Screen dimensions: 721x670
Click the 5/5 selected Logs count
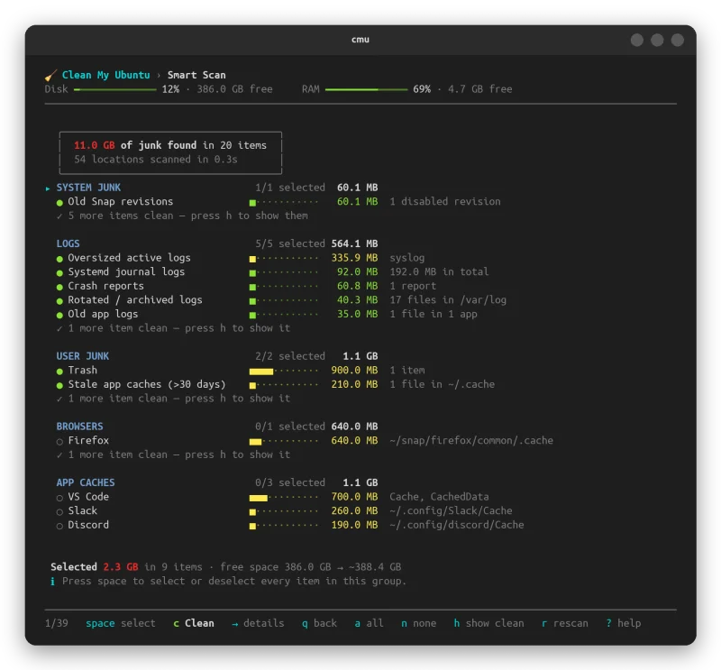[290, 243]
